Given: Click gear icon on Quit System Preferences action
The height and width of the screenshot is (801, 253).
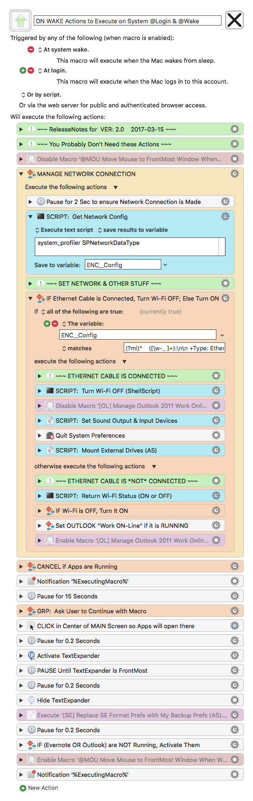Looking at the screenshot, I should pos(216,435).
